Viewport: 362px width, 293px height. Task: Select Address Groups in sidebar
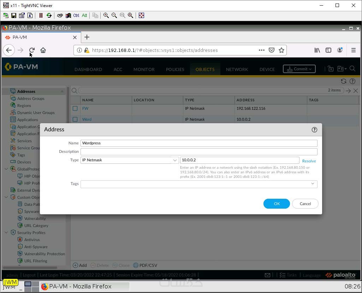[x=31, y=98]
